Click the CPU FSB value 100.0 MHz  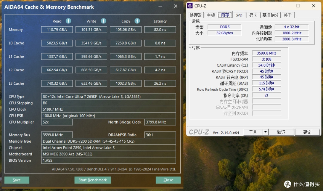pos(109,115)
